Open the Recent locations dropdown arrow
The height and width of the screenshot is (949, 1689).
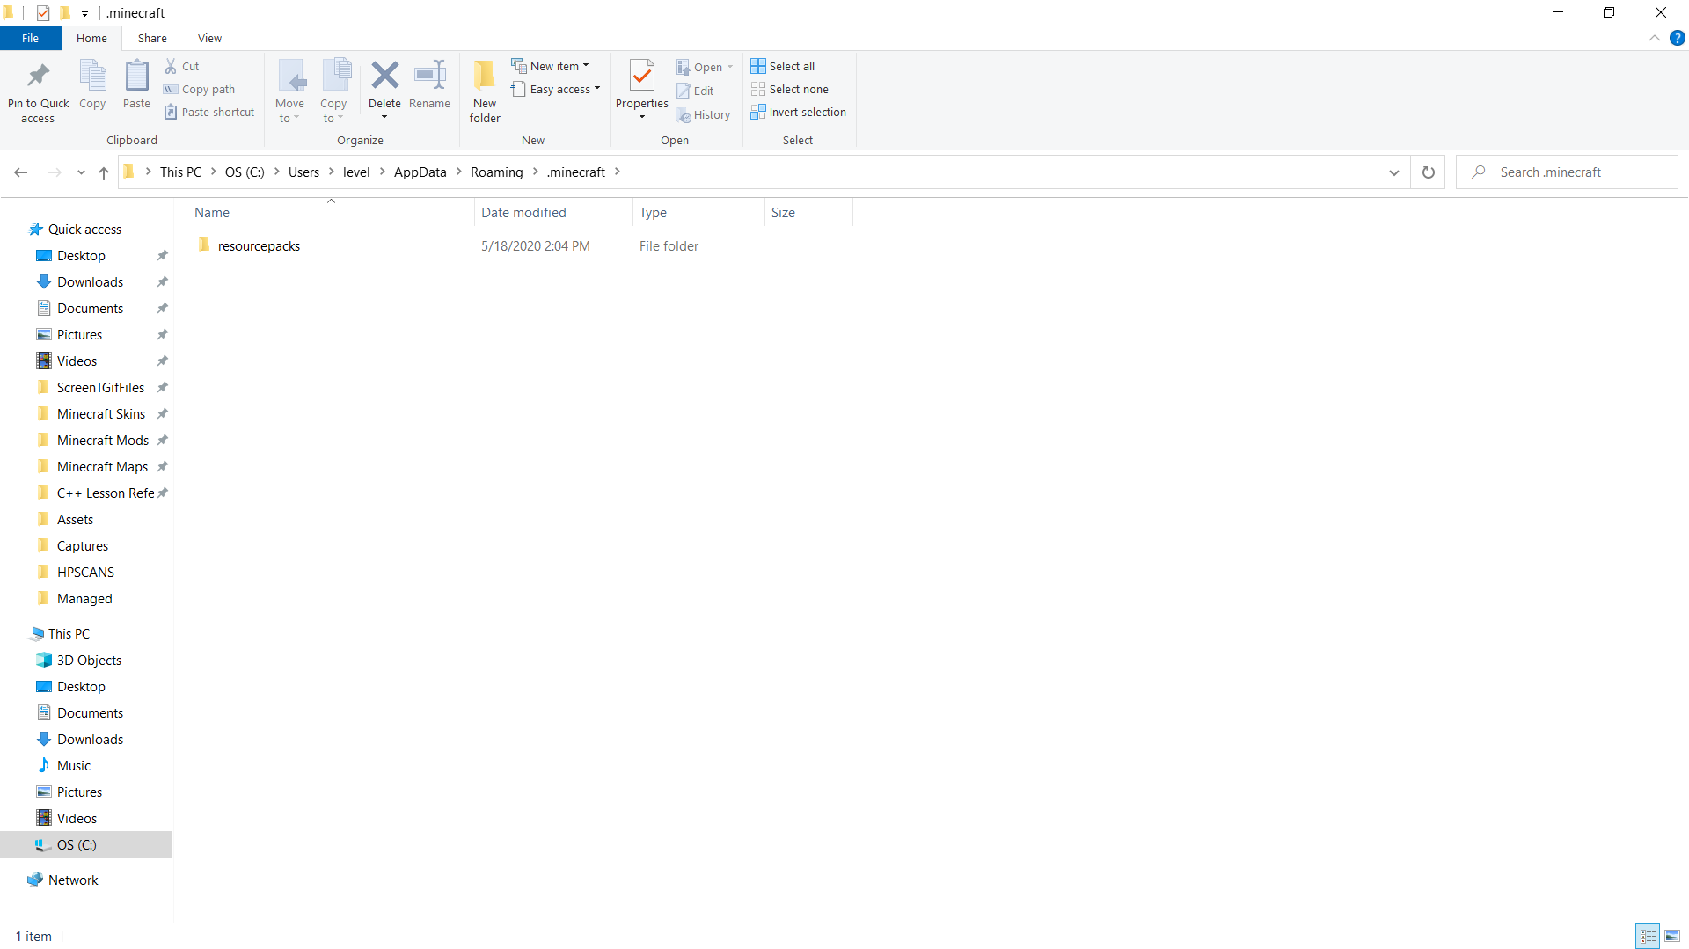pos(81,172)
